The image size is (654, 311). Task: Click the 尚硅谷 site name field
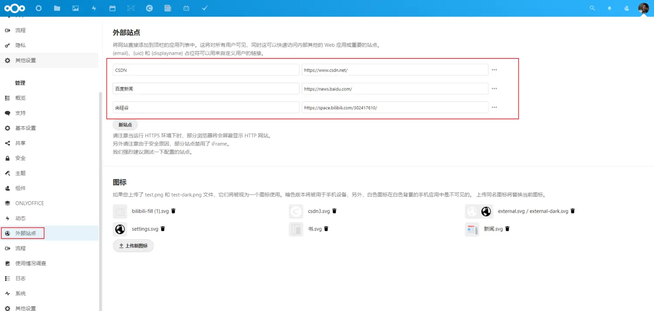(x=206, y=107)
